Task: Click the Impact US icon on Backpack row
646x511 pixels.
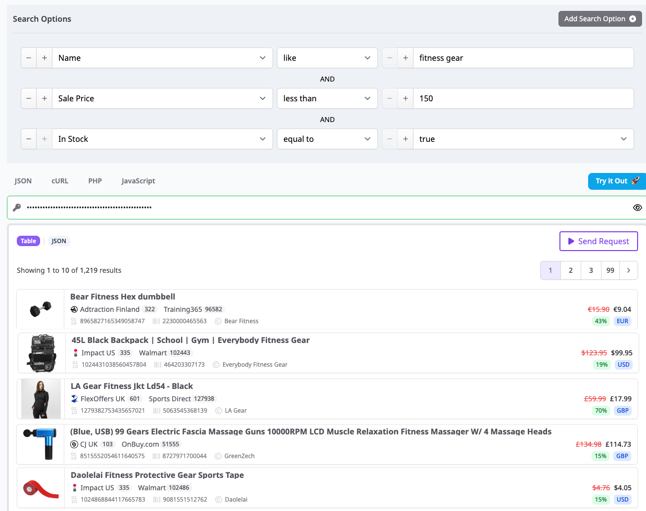Action: tap(76, 353)
